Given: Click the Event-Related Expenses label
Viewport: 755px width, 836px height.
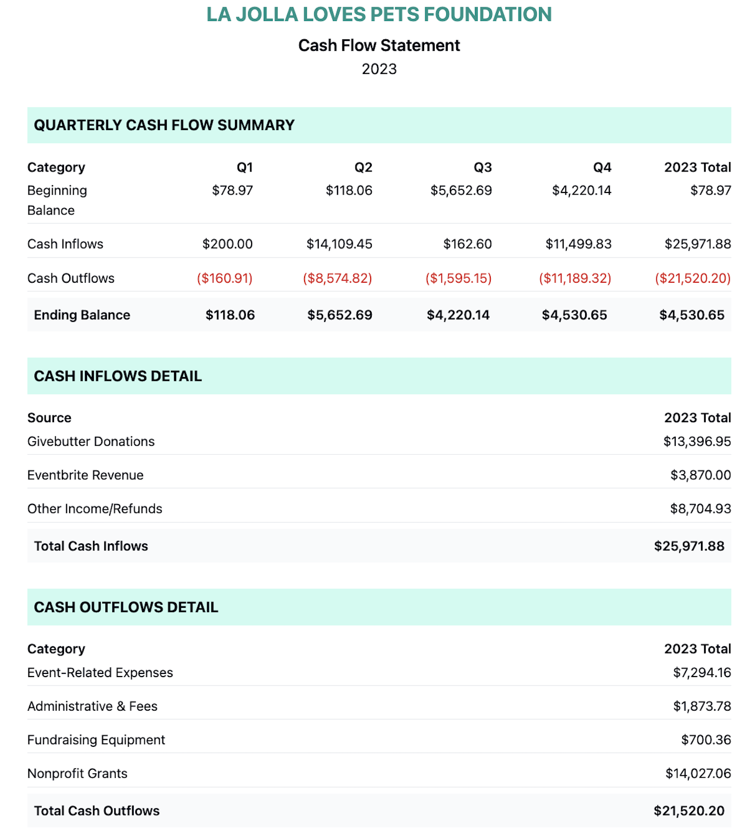Looking at the screenshot, I should click(x=100, y=673).
